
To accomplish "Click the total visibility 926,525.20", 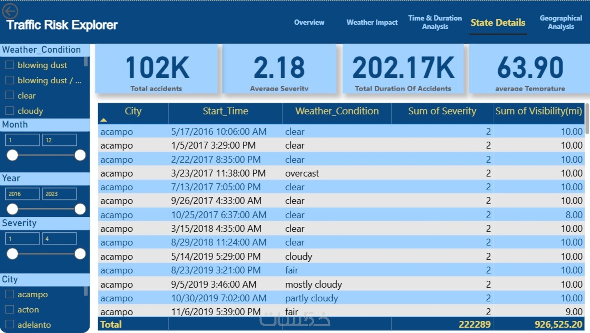I will [558, 324].
